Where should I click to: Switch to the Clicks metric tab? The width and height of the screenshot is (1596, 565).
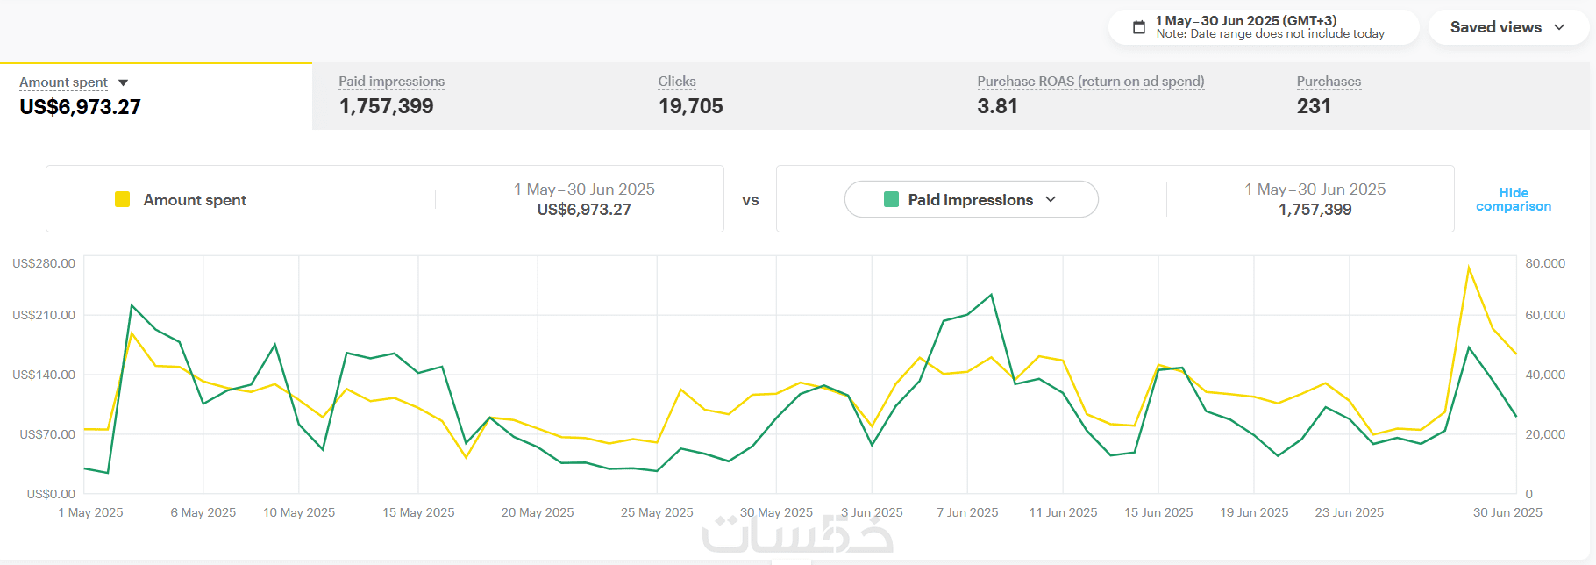[690, 96]
